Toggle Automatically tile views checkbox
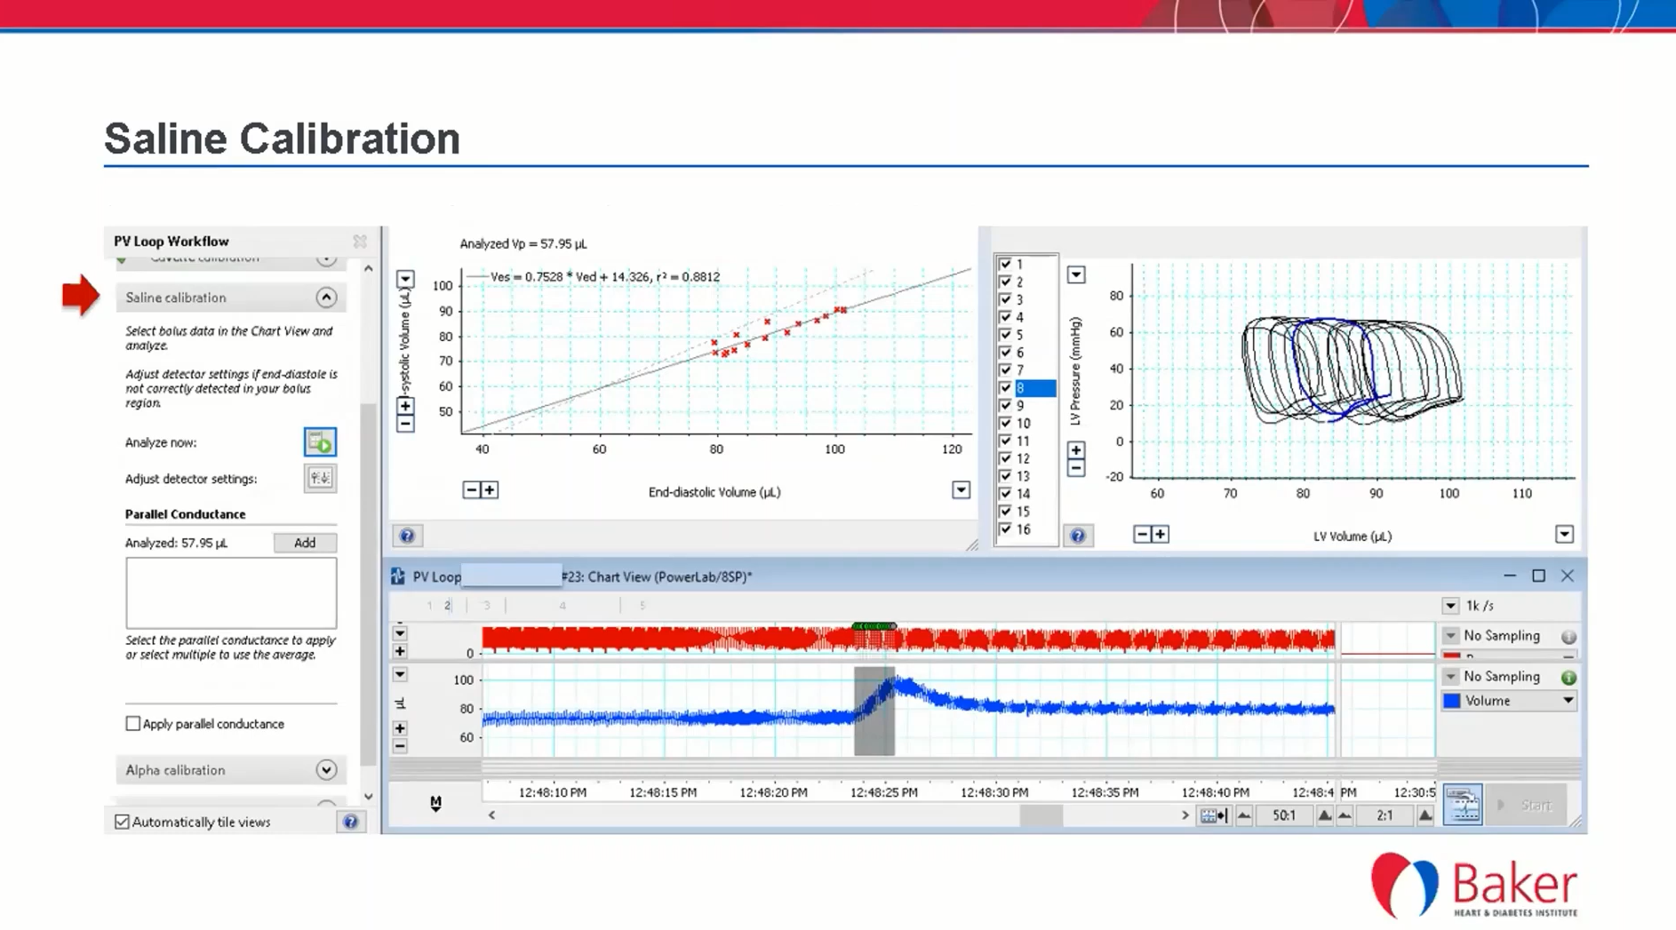The width and height of the screenshot is (1676, 930). (123, 822)
